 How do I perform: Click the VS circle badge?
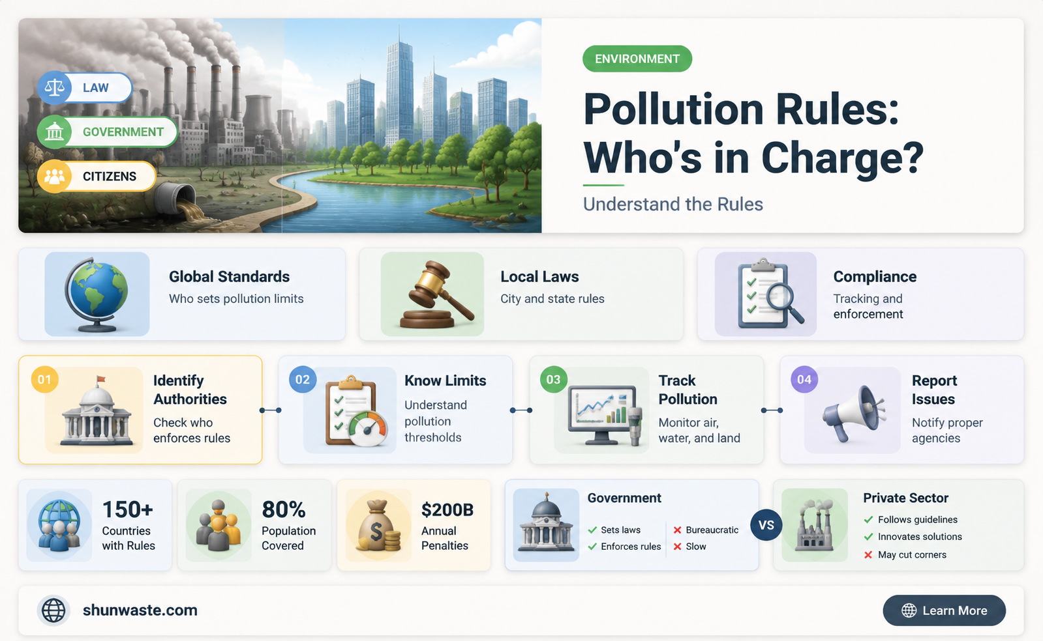click(x=766, y=525)
